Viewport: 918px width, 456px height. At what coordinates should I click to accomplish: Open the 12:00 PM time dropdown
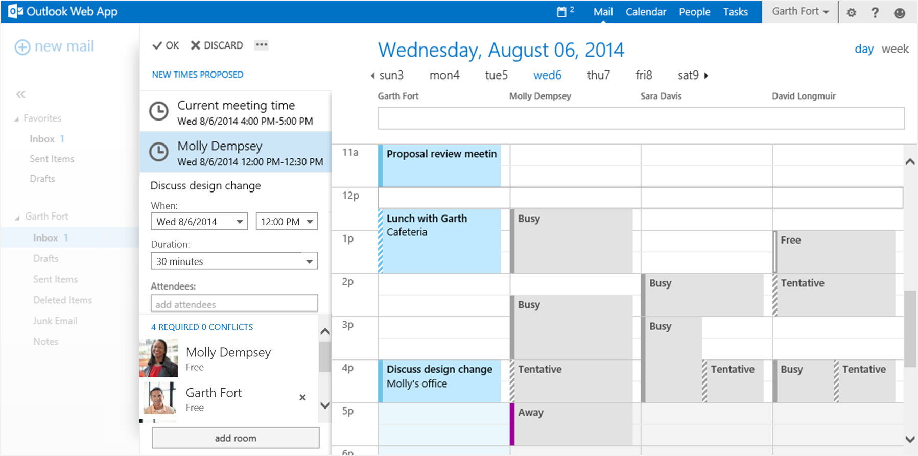pos(286,222)
